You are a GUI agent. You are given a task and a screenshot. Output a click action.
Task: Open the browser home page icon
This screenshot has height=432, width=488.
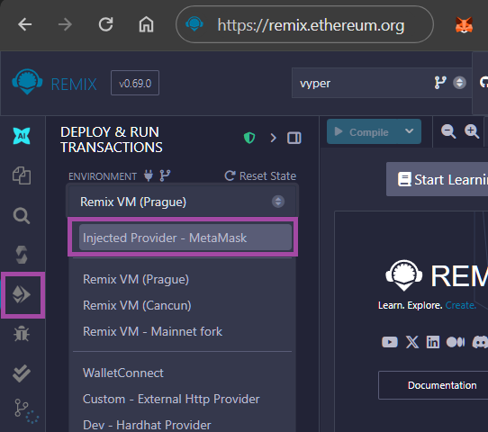click(146, 24)
